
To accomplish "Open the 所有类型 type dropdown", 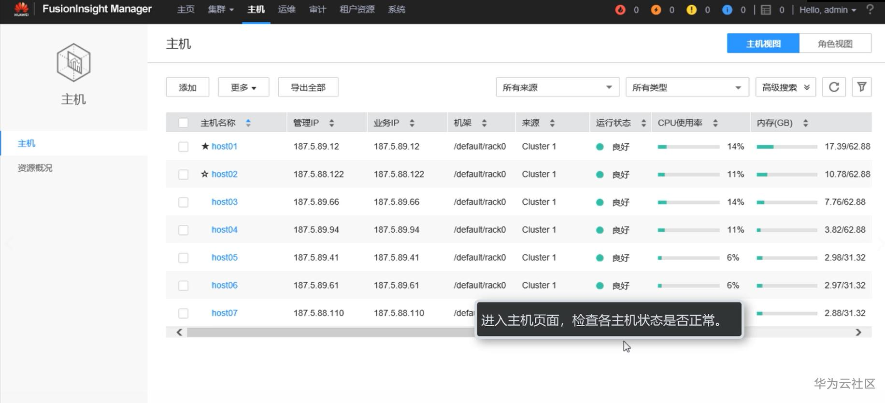I will coord(687,87).
